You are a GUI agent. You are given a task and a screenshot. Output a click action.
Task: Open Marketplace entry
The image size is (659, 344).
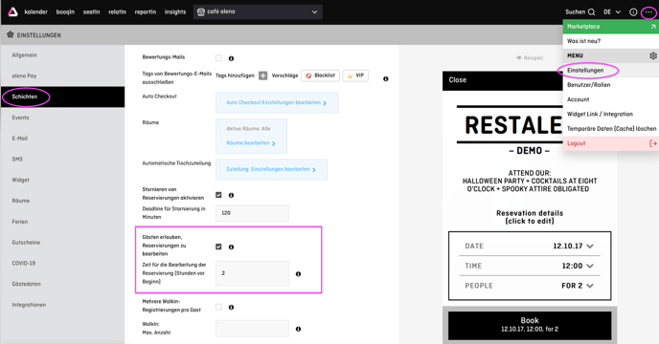[x=611, y=27]
